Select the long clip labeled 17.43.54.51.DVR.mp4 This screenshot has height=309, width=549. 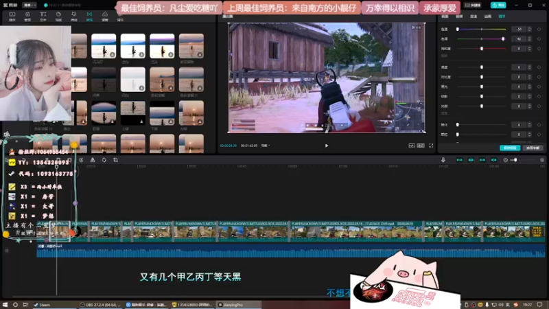tap(356, 231)
